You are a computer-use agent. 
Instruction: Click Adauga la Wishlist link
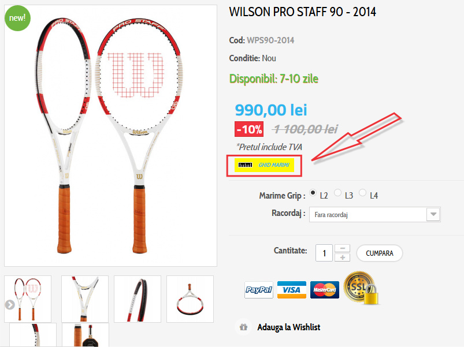(288, 327)
